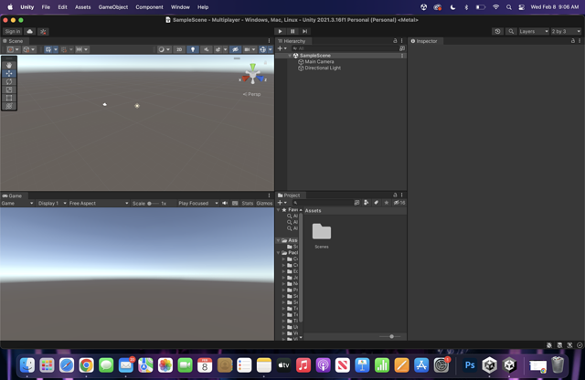The width and height of the screenshot is (585, 380).
Task: Select the Move tool
Action: tap(9, 73)
